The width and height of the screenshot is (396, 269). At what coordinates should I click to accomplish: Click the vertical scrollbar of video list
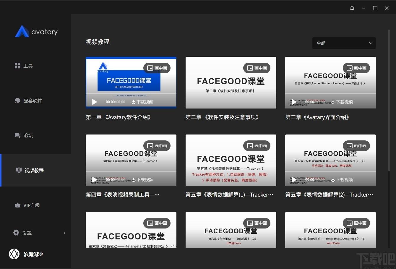click(389, 101)
